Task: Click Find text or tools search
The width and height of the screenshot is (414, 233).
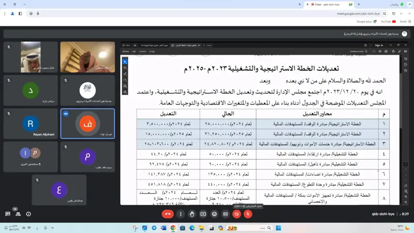Action: tap(358, 51)
